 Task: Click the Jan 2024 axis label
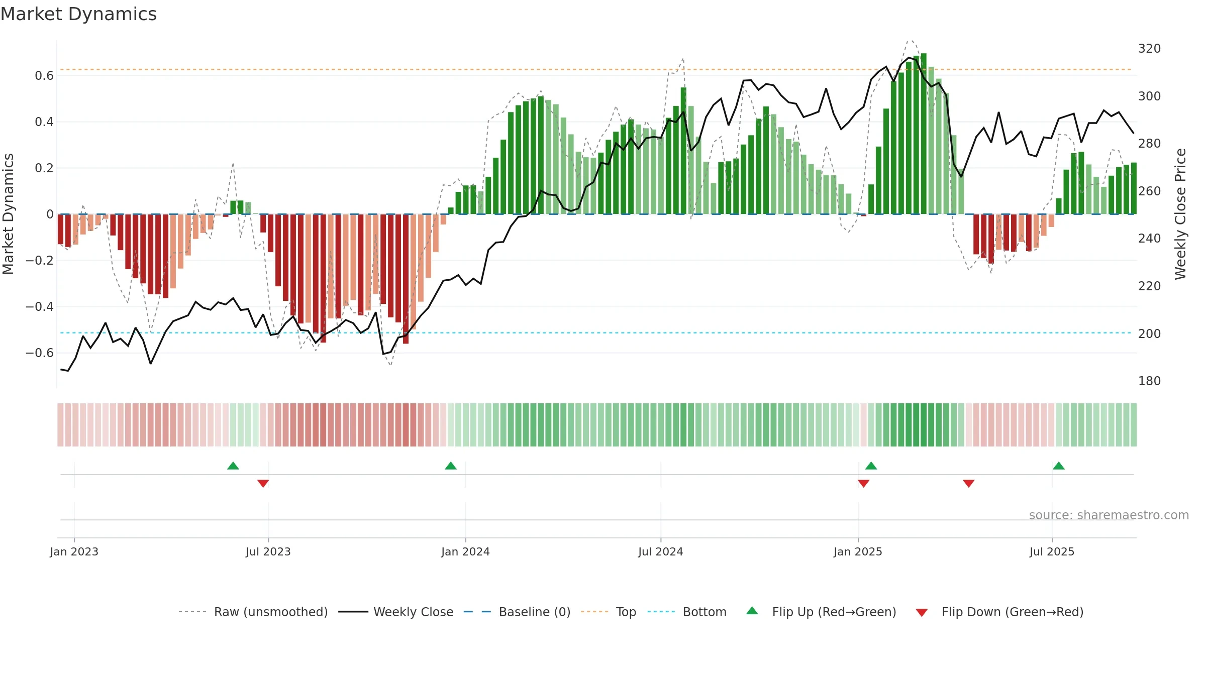466,551
